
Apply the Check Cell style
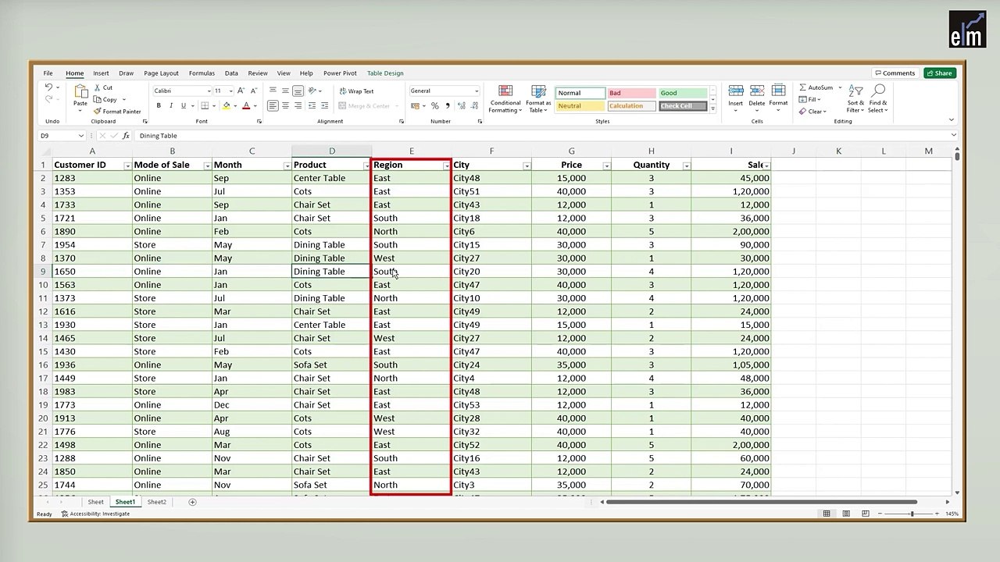[683, 106]
